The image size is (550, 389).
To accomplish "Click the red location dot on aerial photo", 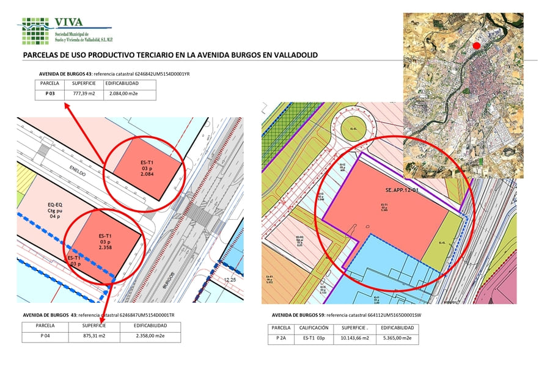I will tap(477, 45).
